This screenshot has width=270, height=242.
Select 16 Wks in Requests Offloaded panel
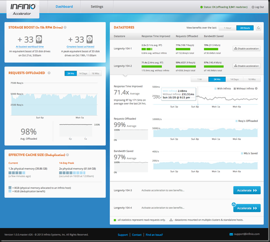click(x=95, y=73)
